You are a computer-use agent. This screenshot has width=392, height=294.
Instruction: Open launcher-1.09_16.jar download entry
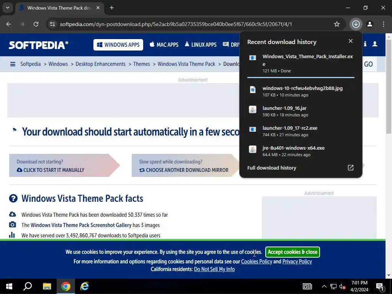pos(301,111)
